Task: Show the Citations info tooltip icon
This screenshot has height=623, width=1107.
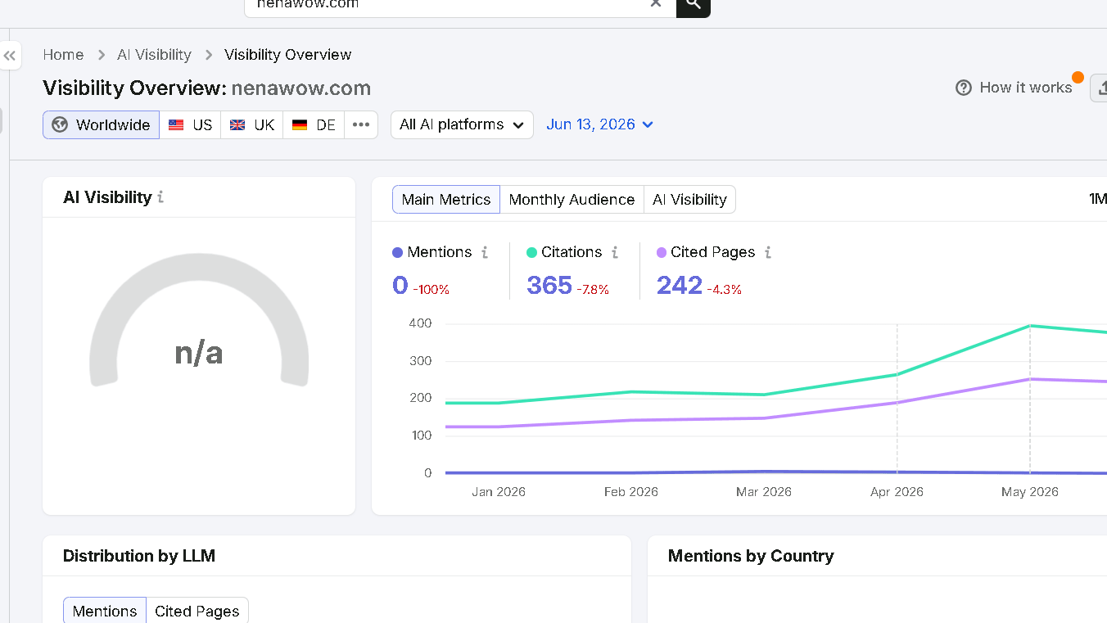Action: point(615,252)
